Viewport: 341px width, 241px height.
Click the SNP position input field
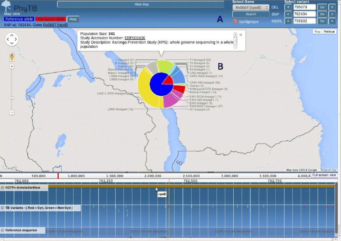tap(305, 14)
